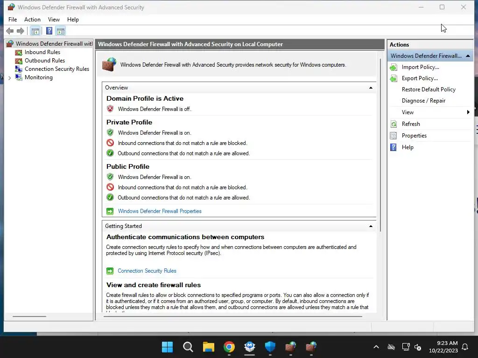Open Google Chrome from taskbar
Viewport: 478px width, 358px height.
click(229, 347)
